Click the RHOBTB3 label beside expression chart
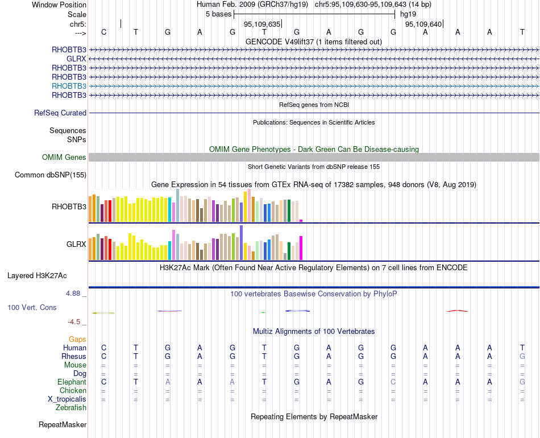The image size is (540, 438). point(69,206)
